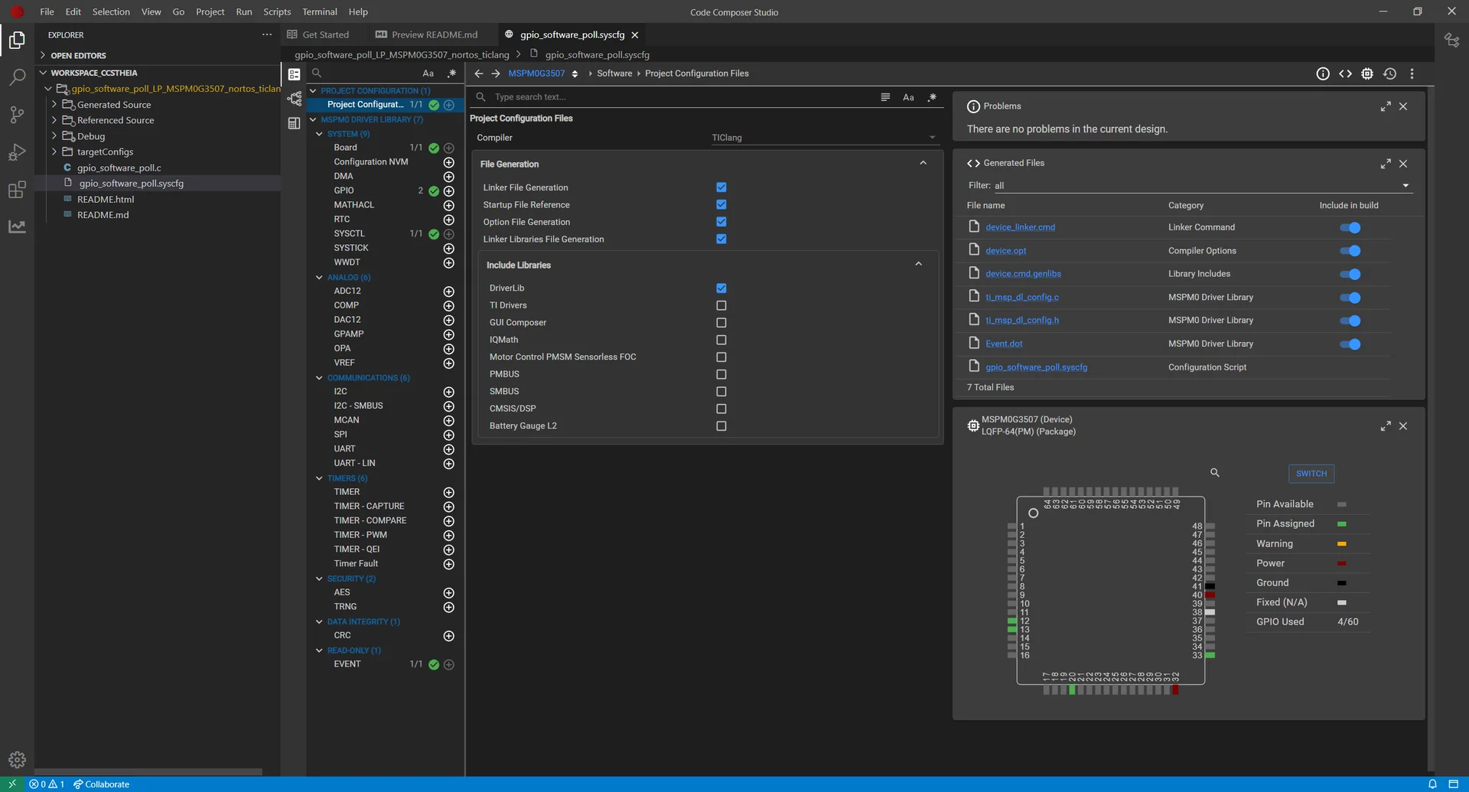
Task: Zoom the package pin diagram with magnifier
Action: click(x=1214, y=473)
